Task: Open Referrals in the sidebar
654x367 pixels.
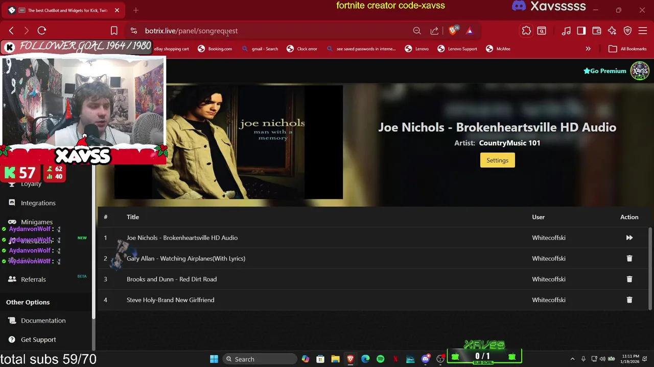Action: click(x=33, y=279)
